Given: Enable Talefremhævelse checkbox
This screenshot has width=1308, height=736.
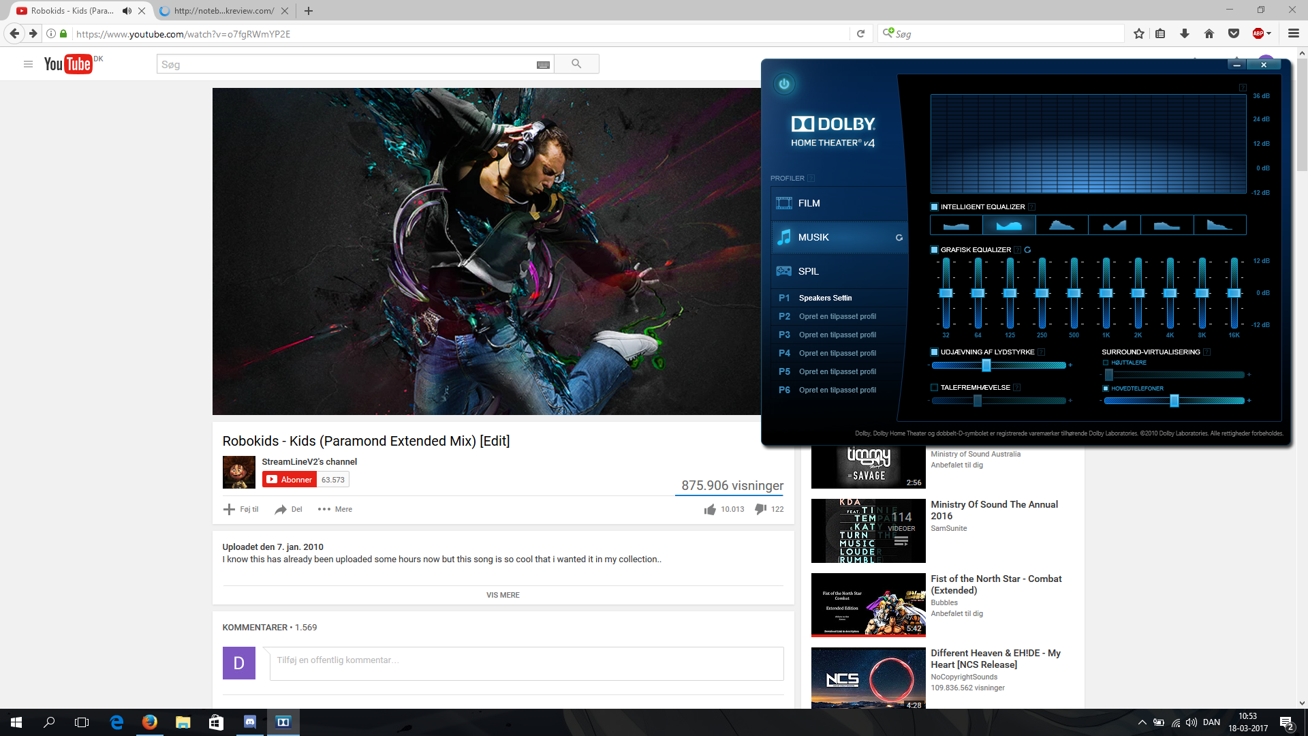Looking at the screenshot, I should pyautogui.click(x=935, y=388).
